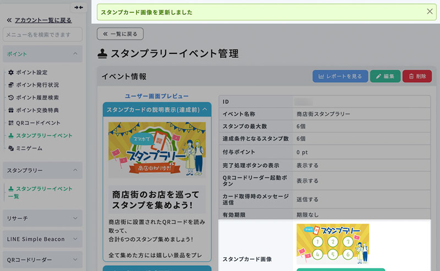Open ポイント発行状況 in the sidebar

(x=37, y=85)
